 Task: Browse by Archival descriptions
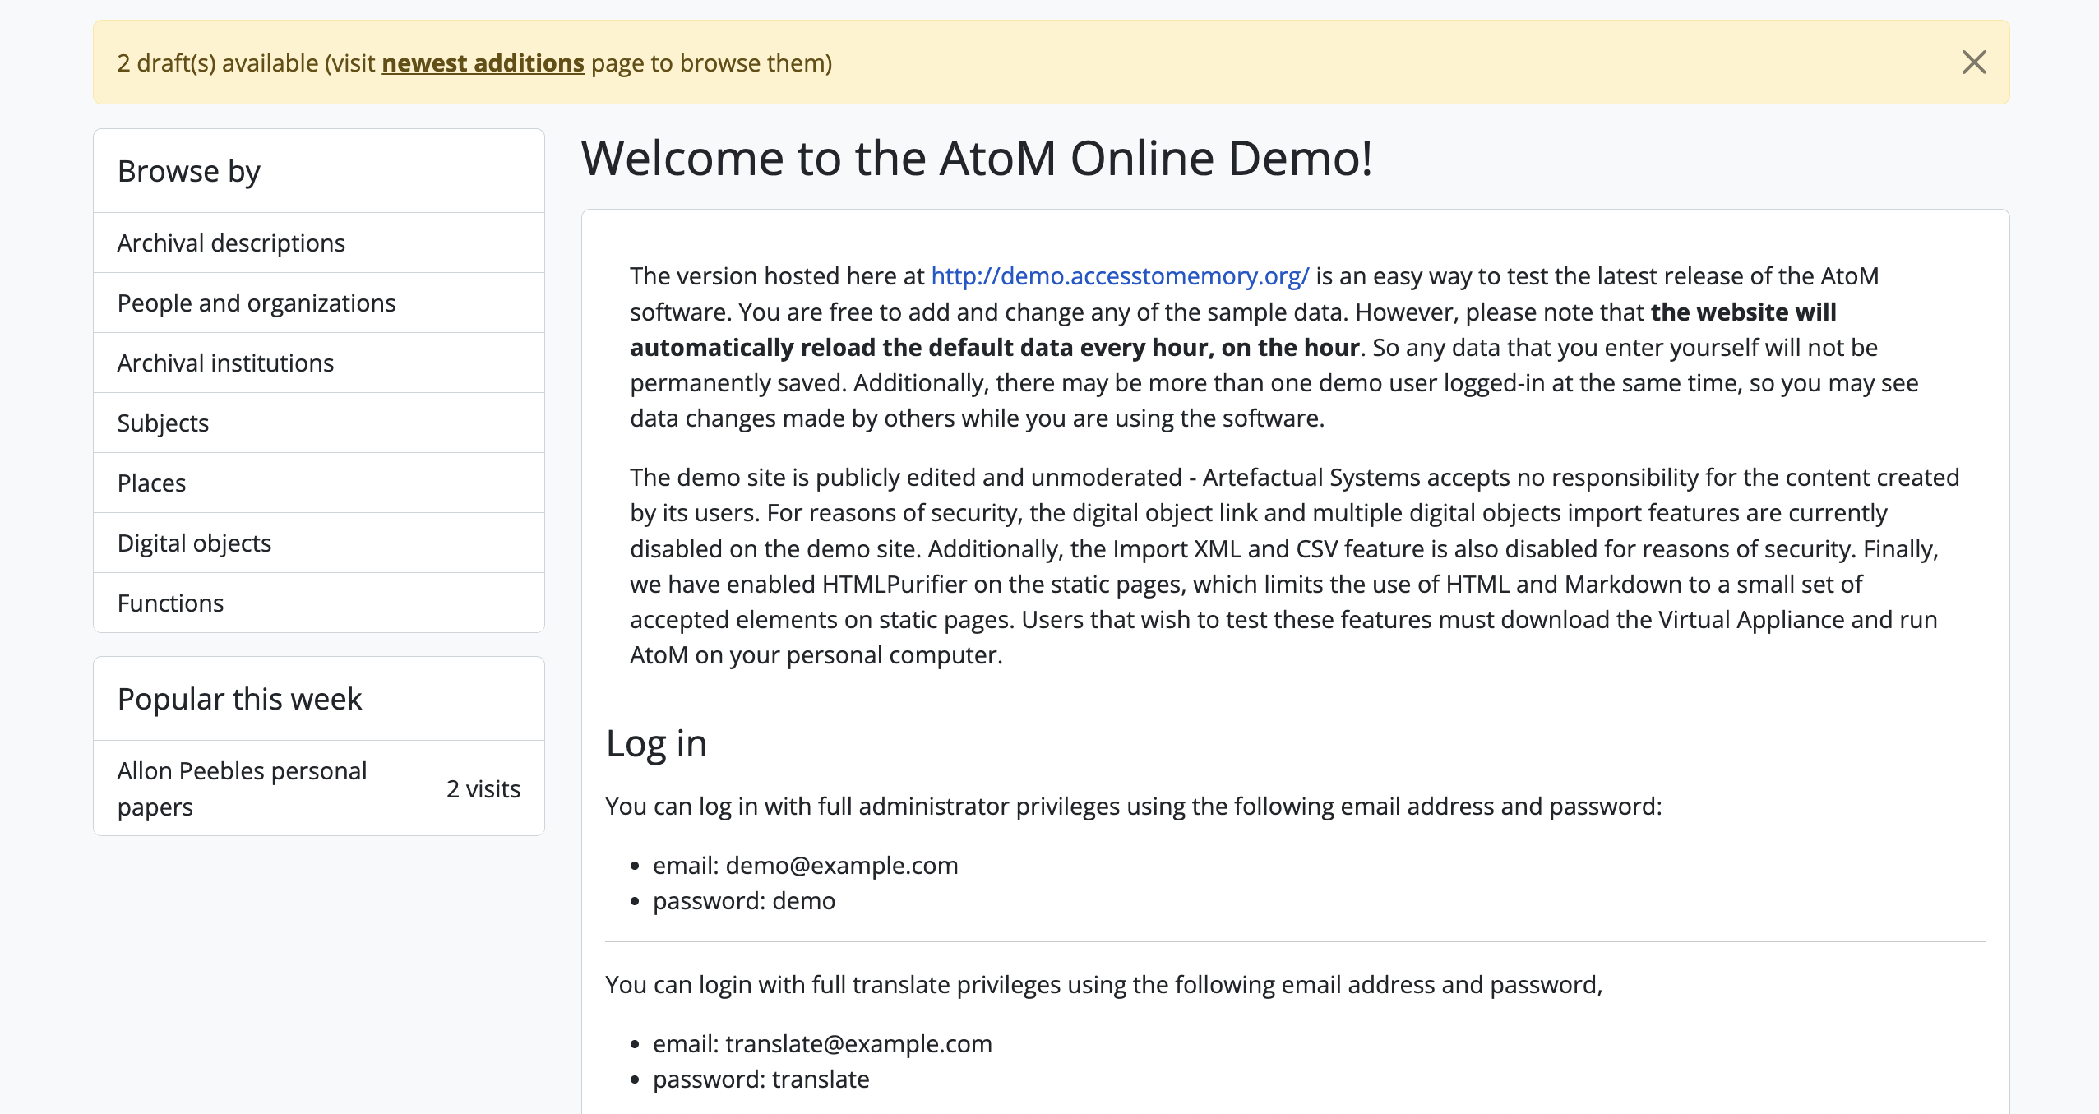coord(231,243)
